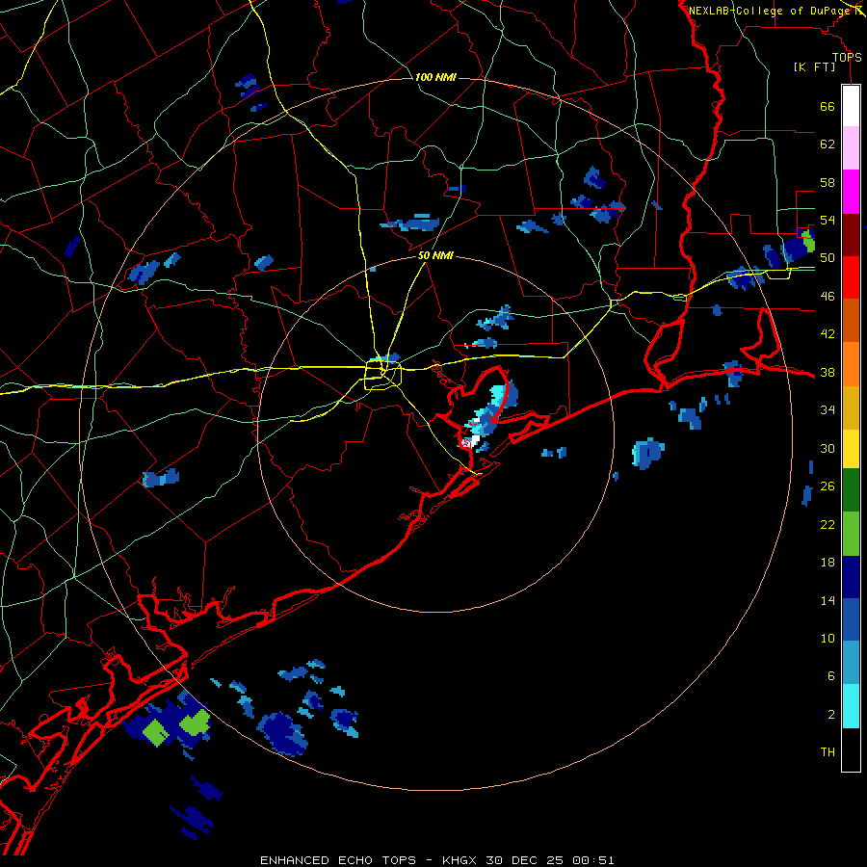This screenshot has width=867, height=867.
Task: Click the gold swatch near 34 K FT
Action: tap(851, 407)
